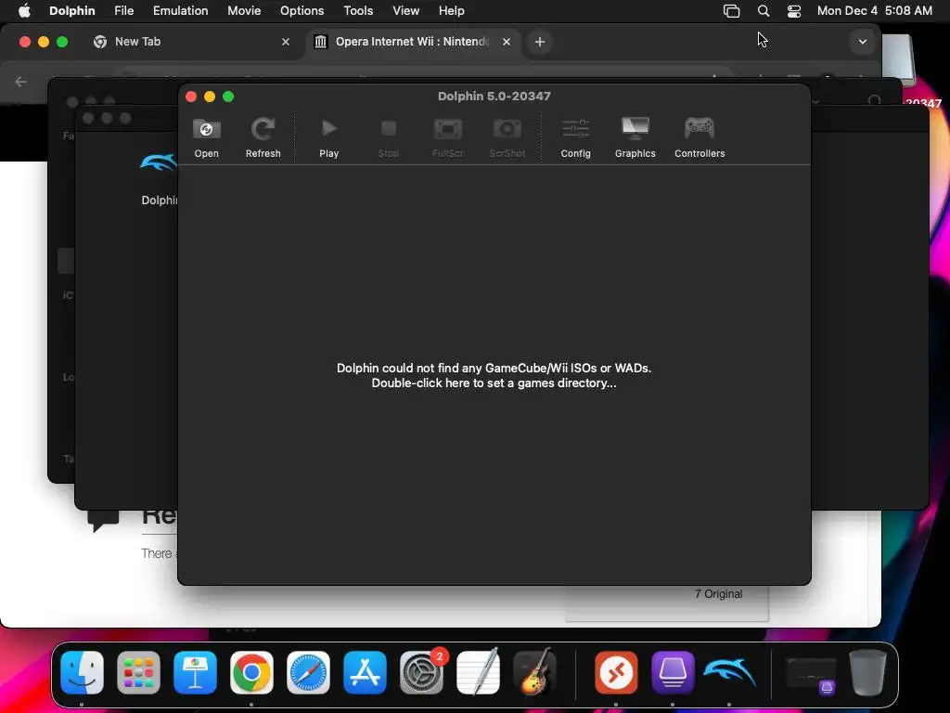Refresh the Dolphin game list
This screenshot has height=713, width=950.
point(263,137)
